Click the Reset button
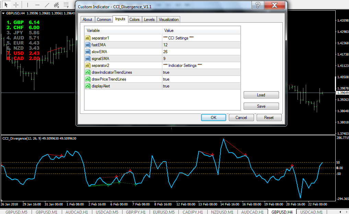This screenshot has width=349, height=214. pos(269,117)
